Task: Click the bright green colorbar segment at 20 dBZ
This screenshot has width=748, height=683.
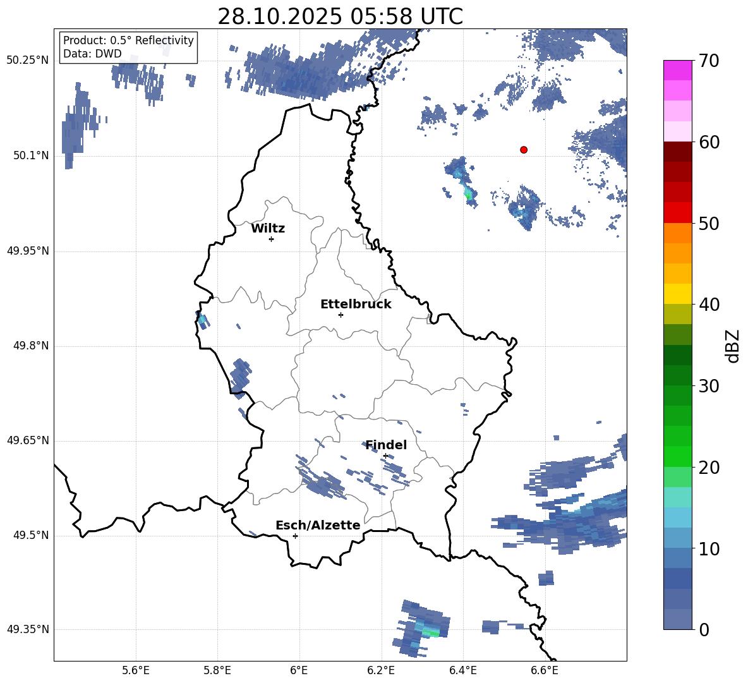Action: (x=677, y=456)
